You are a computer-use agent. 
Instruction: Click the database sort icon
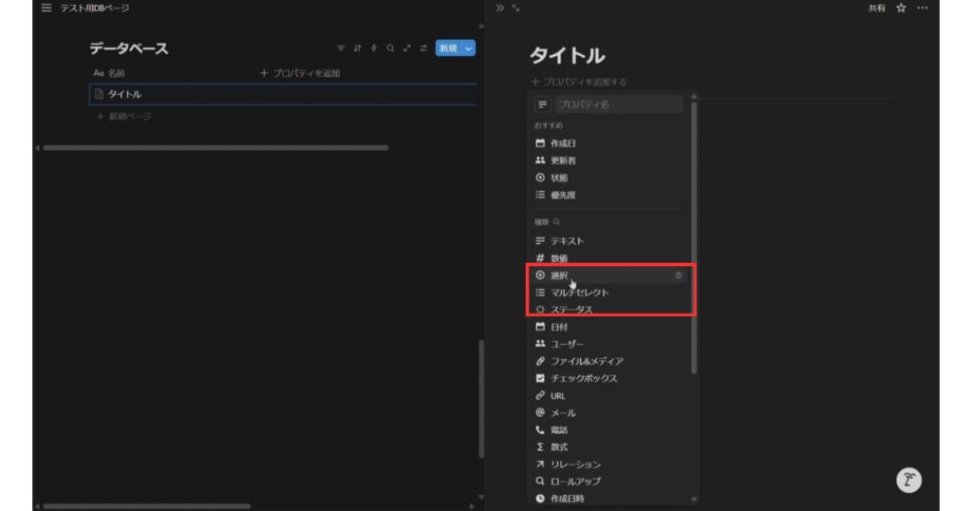click(x=358, y=48)
